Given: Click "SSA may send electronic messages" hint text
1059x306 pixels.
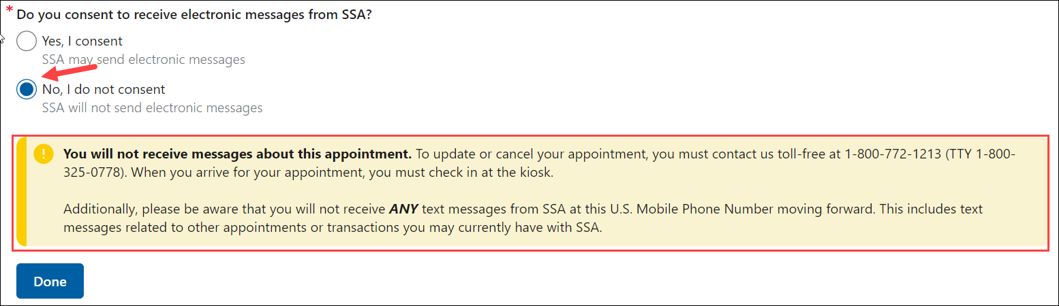Looking at the screenshot, I should coord(143,60).
